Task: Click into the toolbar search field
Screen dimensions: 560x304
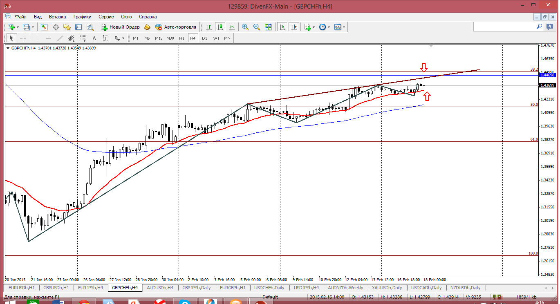Action: [x=504, y=27]
